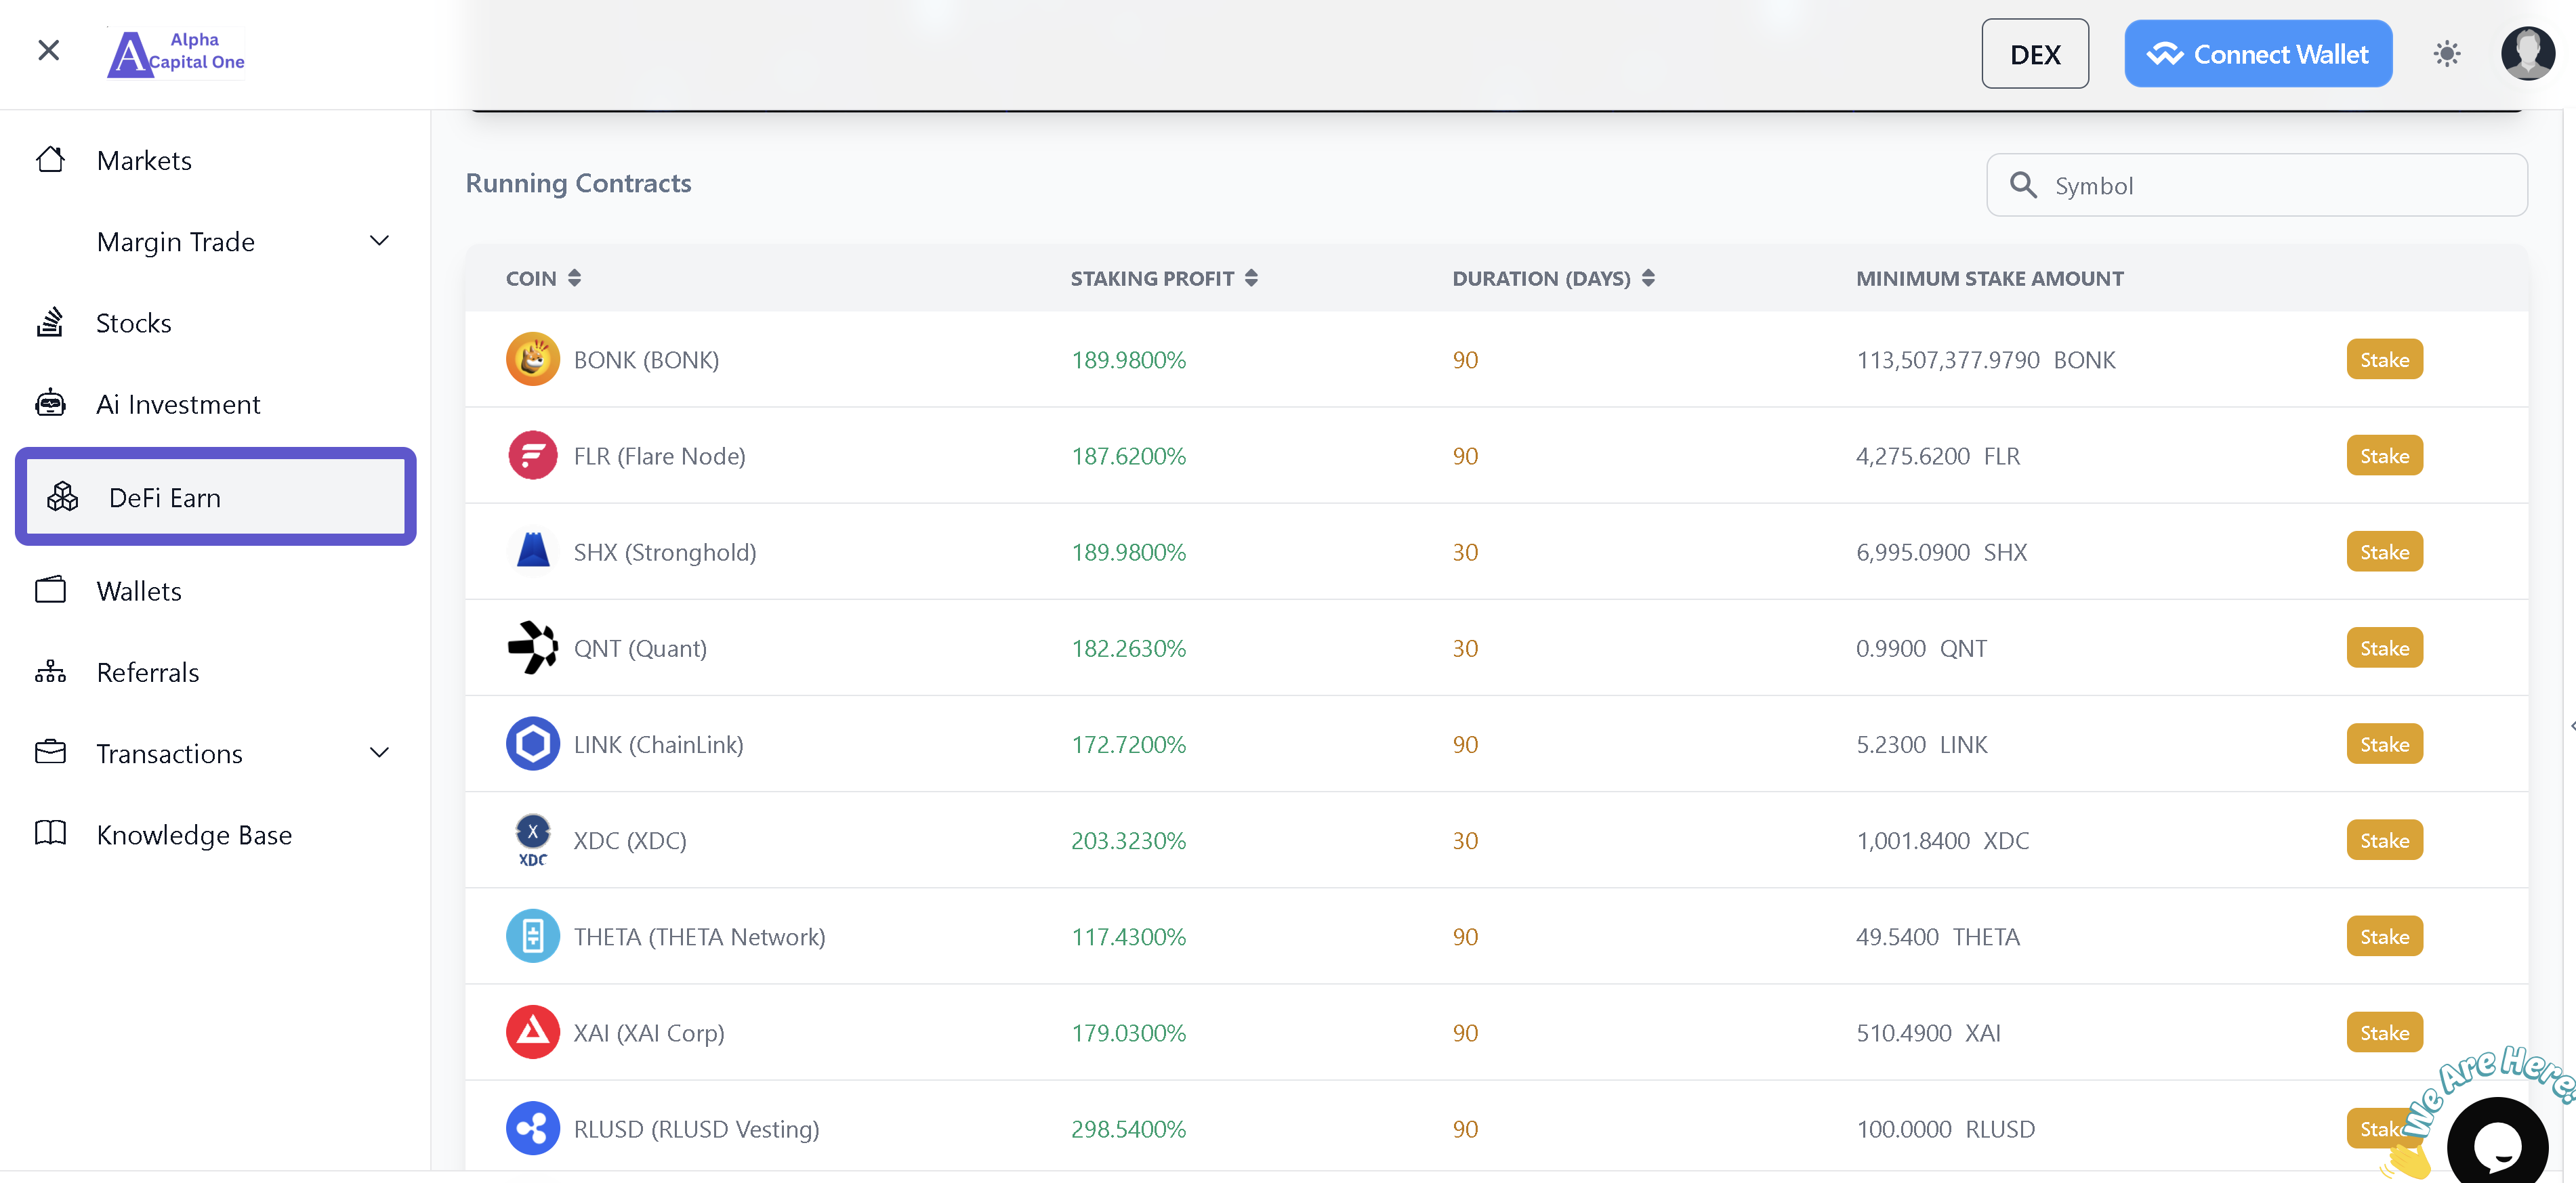Image resolution: width=2576 pixels, height=1183 pixels.
Task: Click the Alpha Capital One logo
Action: [177, 53]
